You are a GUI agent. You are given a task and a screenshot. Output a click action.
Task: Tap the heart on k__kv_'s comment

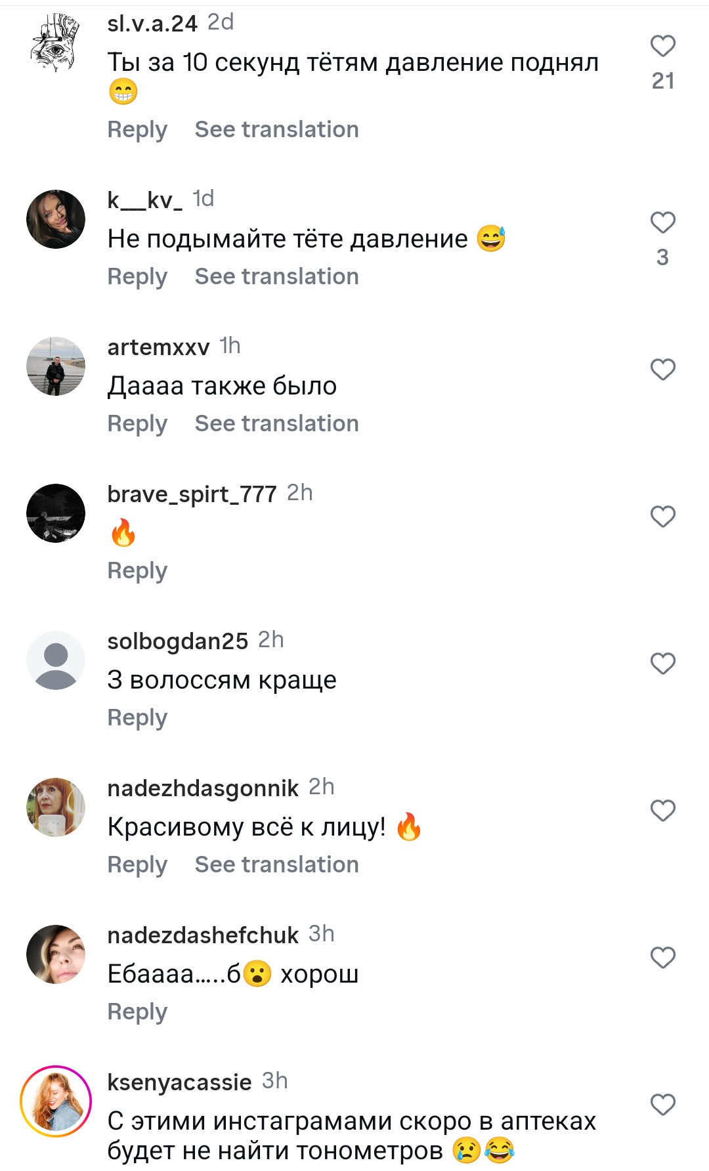pos(662,223)
